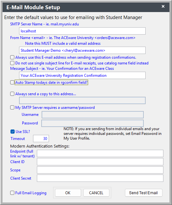Click 'Modern Authentication Settings:' heading text
The height and width of the screenshot is (205, 172).
coord(40,146)
